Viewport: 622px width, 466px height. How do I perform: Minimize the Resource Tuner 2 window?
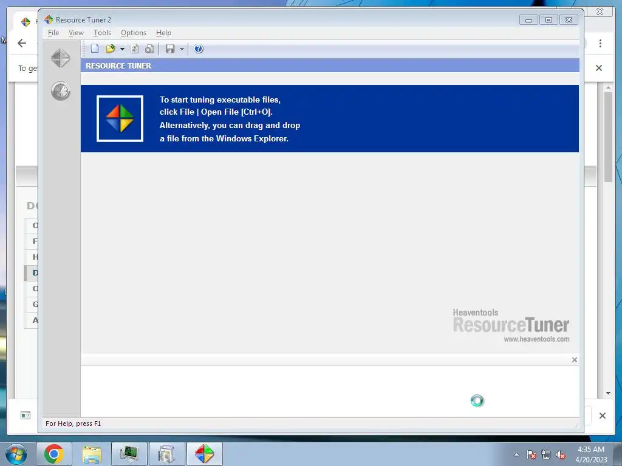pos(529,20)
